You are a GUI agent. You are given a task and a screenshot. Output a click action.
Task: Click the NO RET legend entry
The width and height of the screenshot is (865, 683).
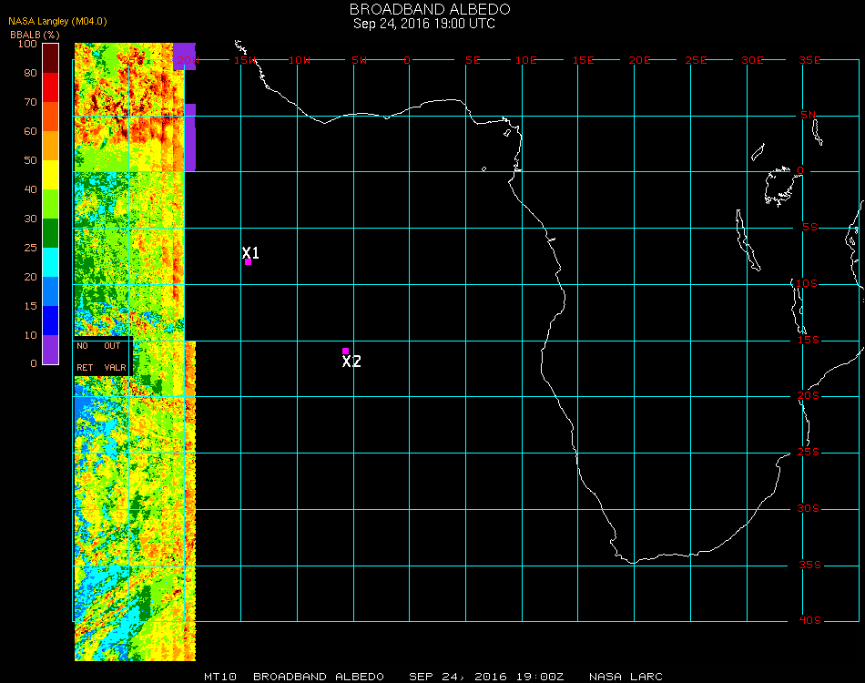point(84,357)
